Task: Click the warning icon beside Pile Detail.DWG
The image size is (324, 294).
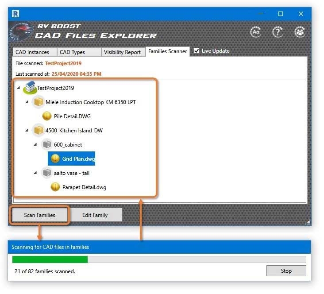Action: (47, 116)
